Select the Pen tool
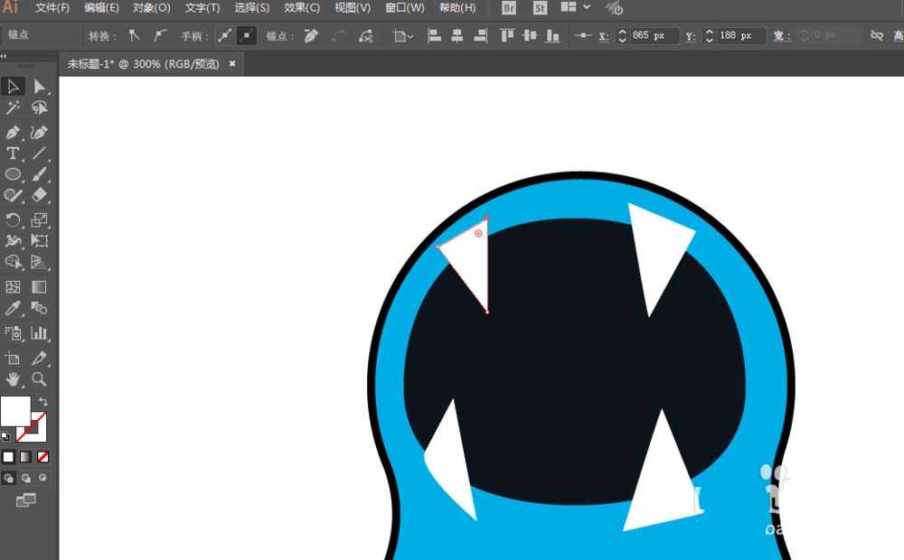Viewport: 904px width, 560px height. point(13,132)
